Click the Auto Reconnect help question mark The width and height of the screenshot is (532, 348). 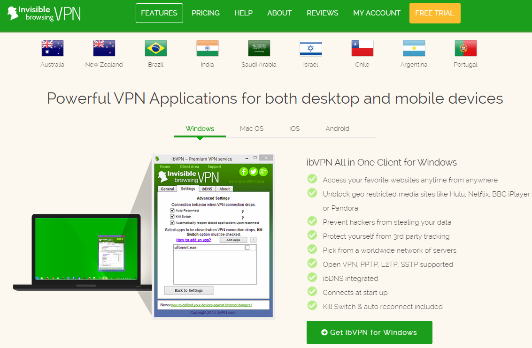243,212
